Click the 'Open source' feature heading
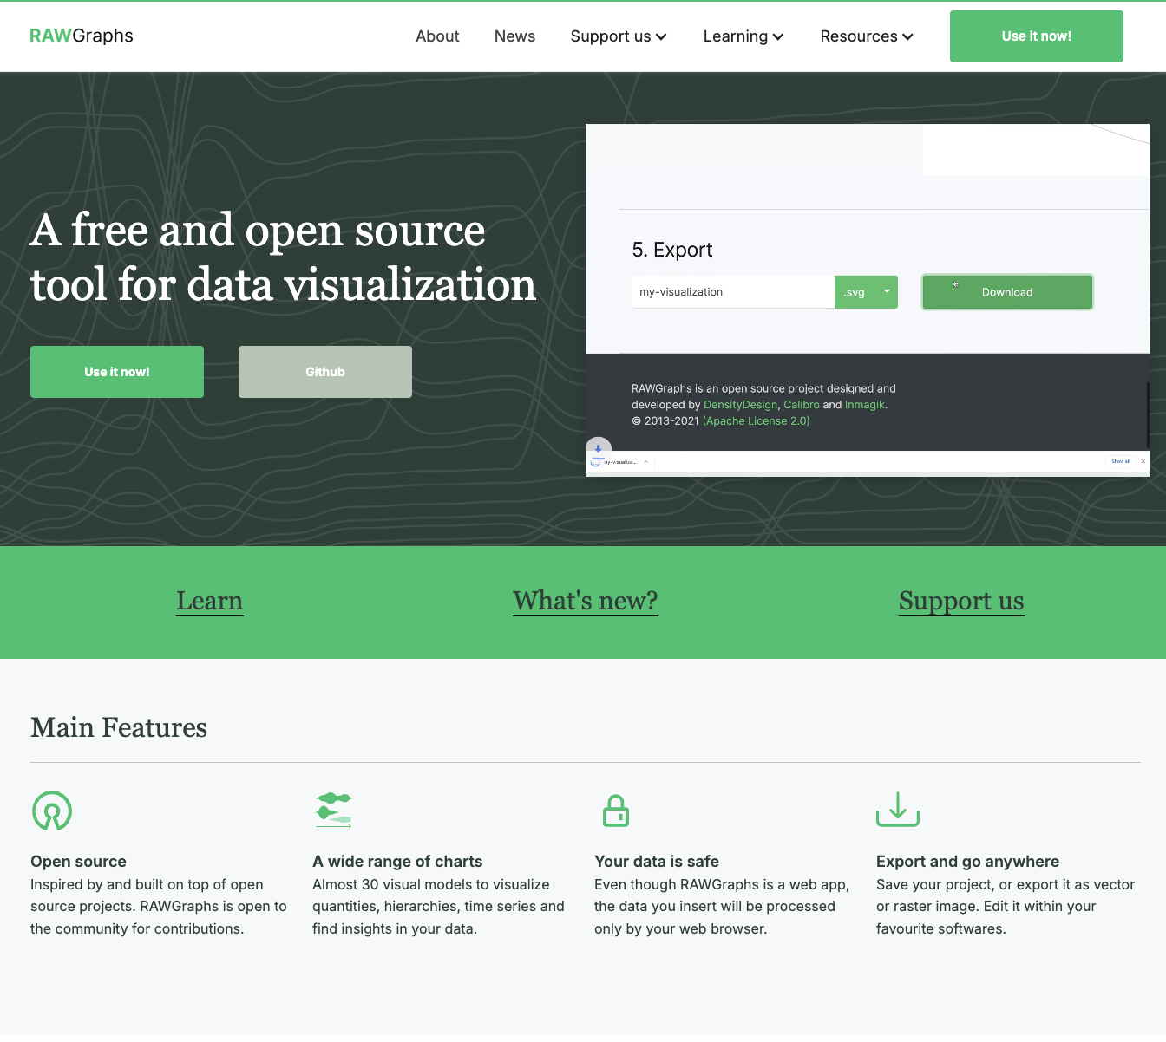Viewport: 1166px width, 1042px height. 78,862
